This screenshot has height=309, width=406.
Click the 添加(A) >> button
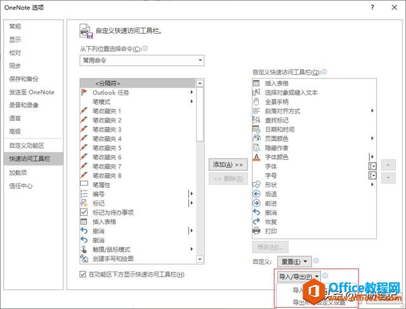point(228,165)
